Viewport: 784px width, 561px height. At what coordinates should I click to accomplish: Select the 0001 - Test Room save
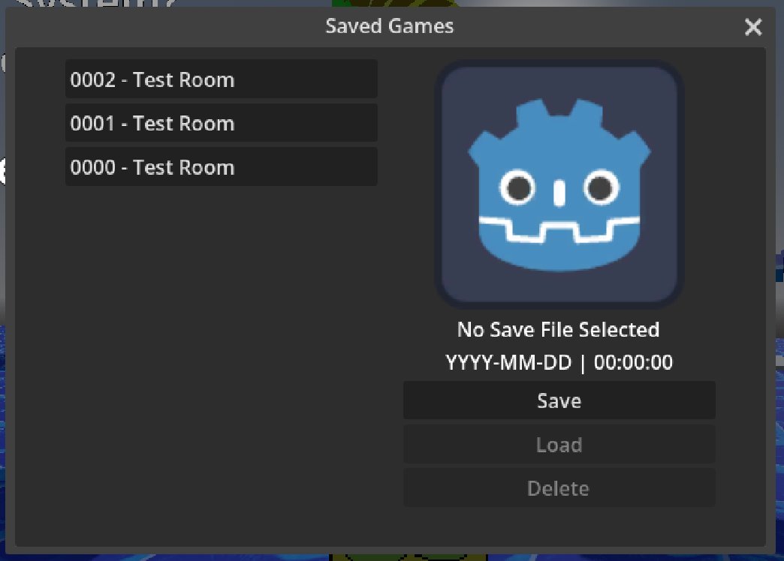coord(221,123)
